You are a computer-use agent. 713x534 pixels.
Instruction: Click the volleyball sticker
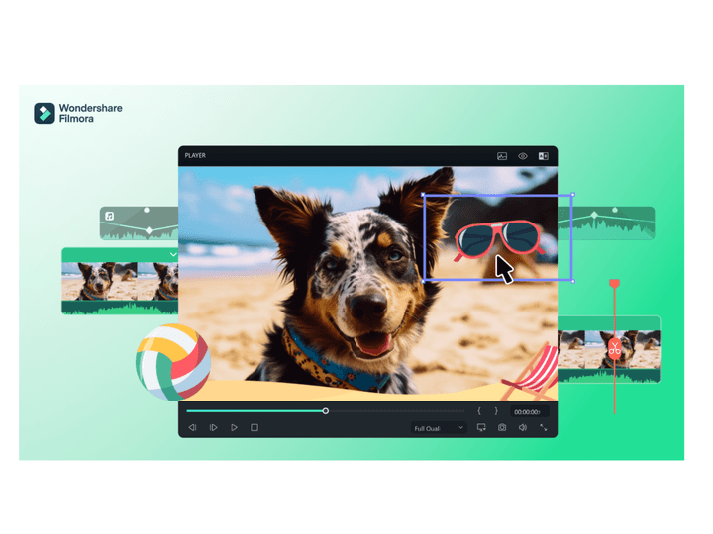(173, 362)
